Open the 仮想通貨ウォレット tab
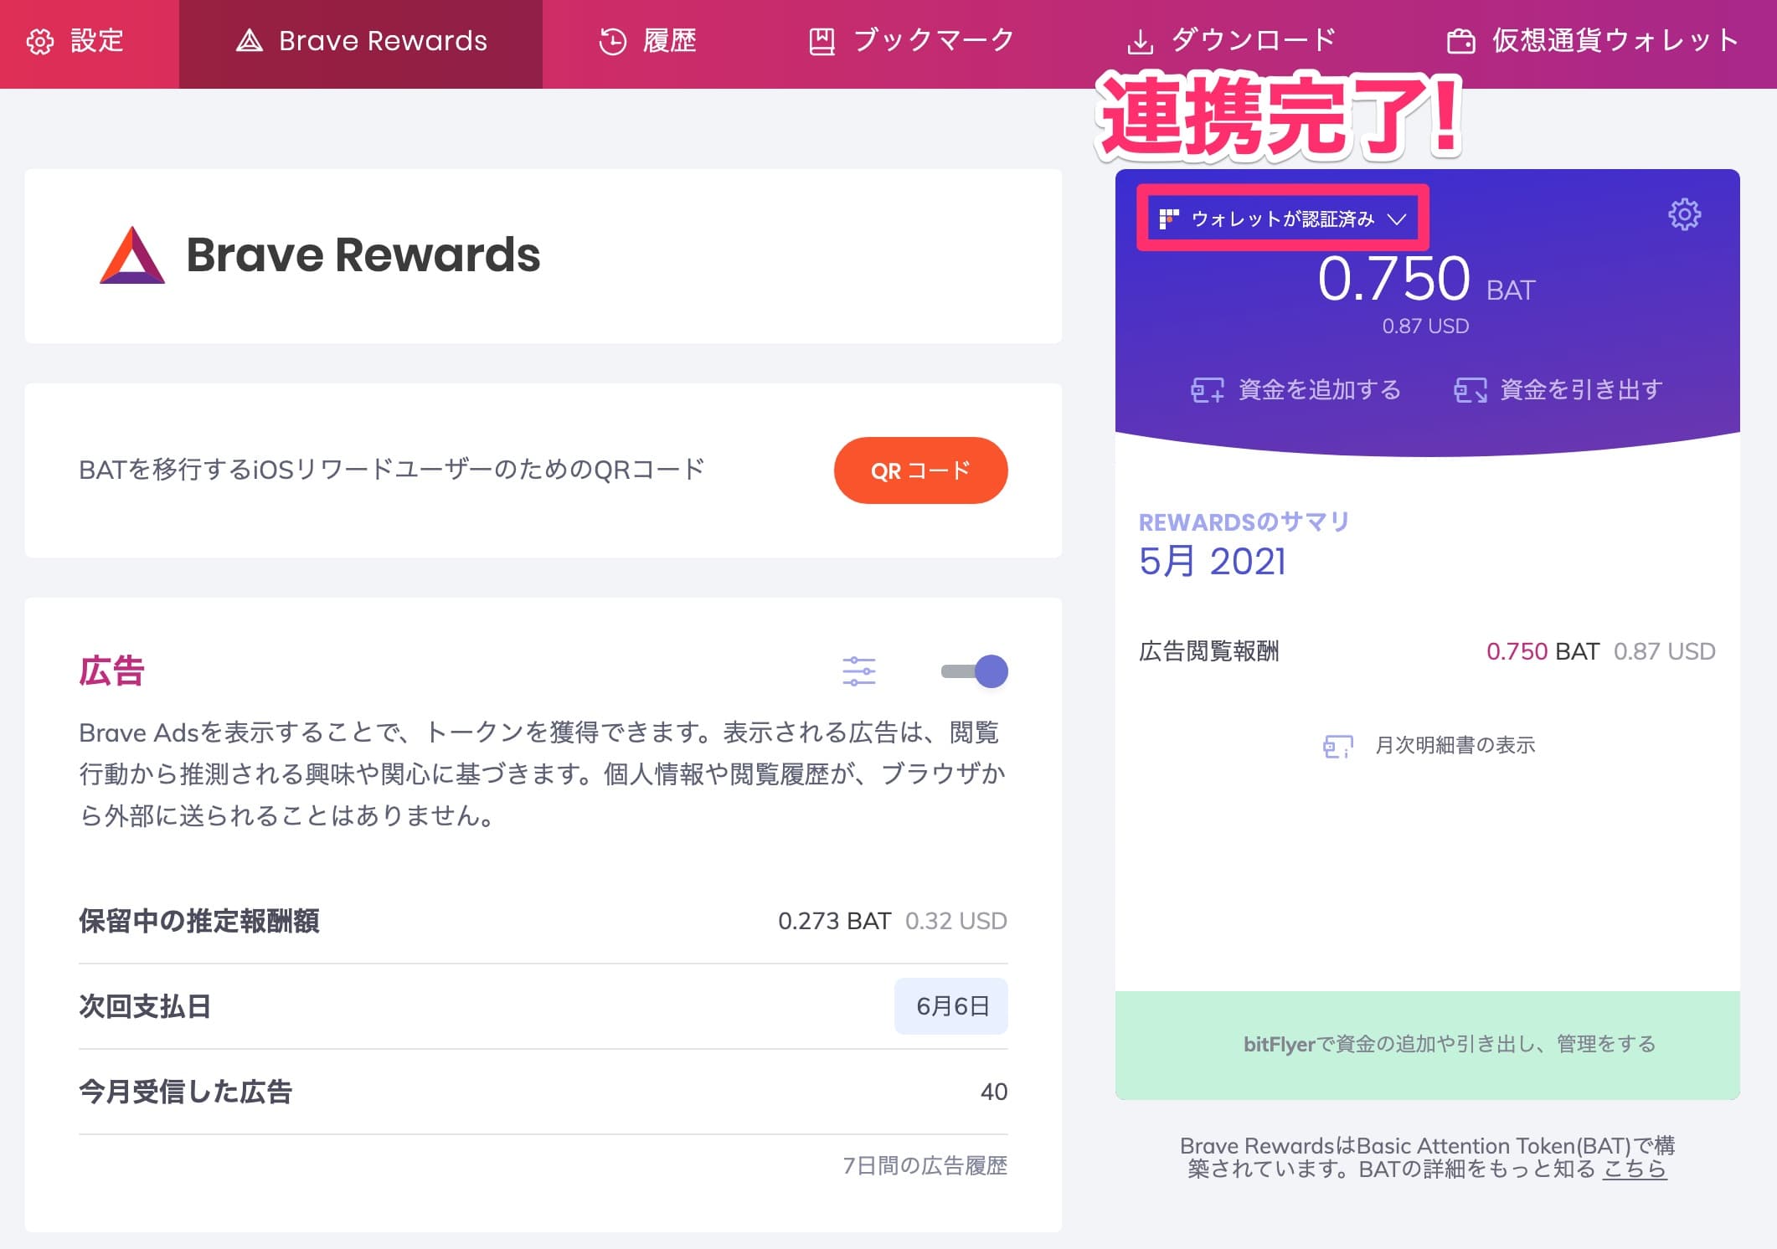The image size is (1777, 1249). click(1593, 41)
